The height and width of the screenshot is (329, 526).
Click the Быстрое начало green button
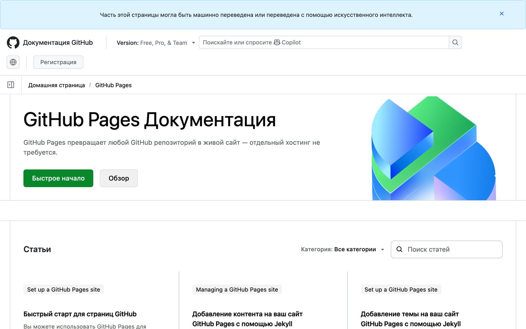pyautogui.click(x=58, y=178)
